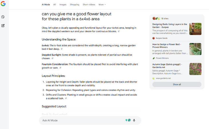
Task: Select the All results tab
Action: coord(55,5)
